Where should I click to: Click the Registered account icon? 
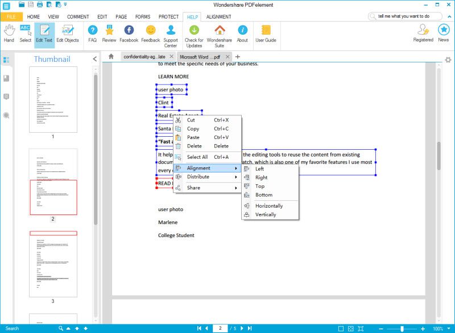(423, 33)
